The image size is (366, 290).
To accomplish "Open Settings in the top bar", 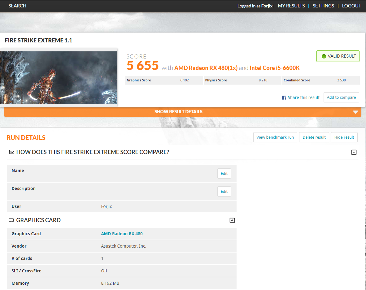I will (323, 6).
